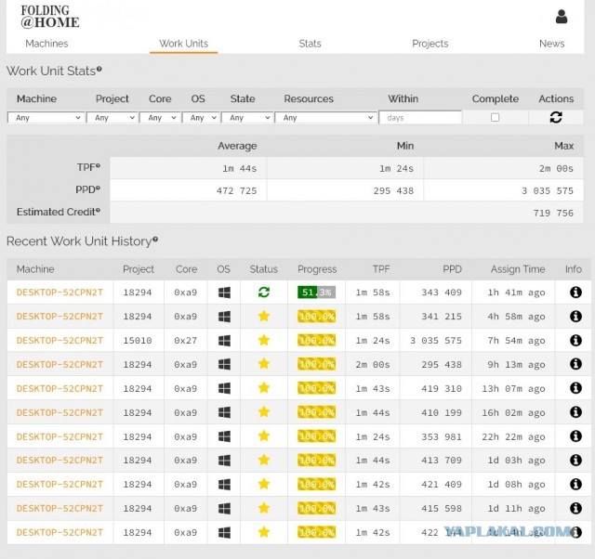Open info for work unit assigned 7h 54m ago
The width and height of the screenshot is (595, 559).
pos(575,340)
